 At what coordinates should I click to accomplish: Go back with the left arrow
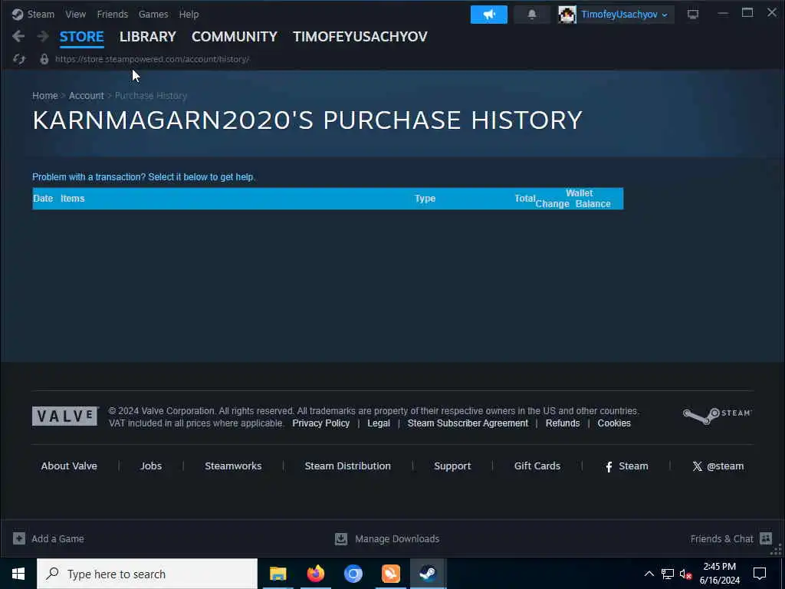pyautogui.click(x=18, y=36)
